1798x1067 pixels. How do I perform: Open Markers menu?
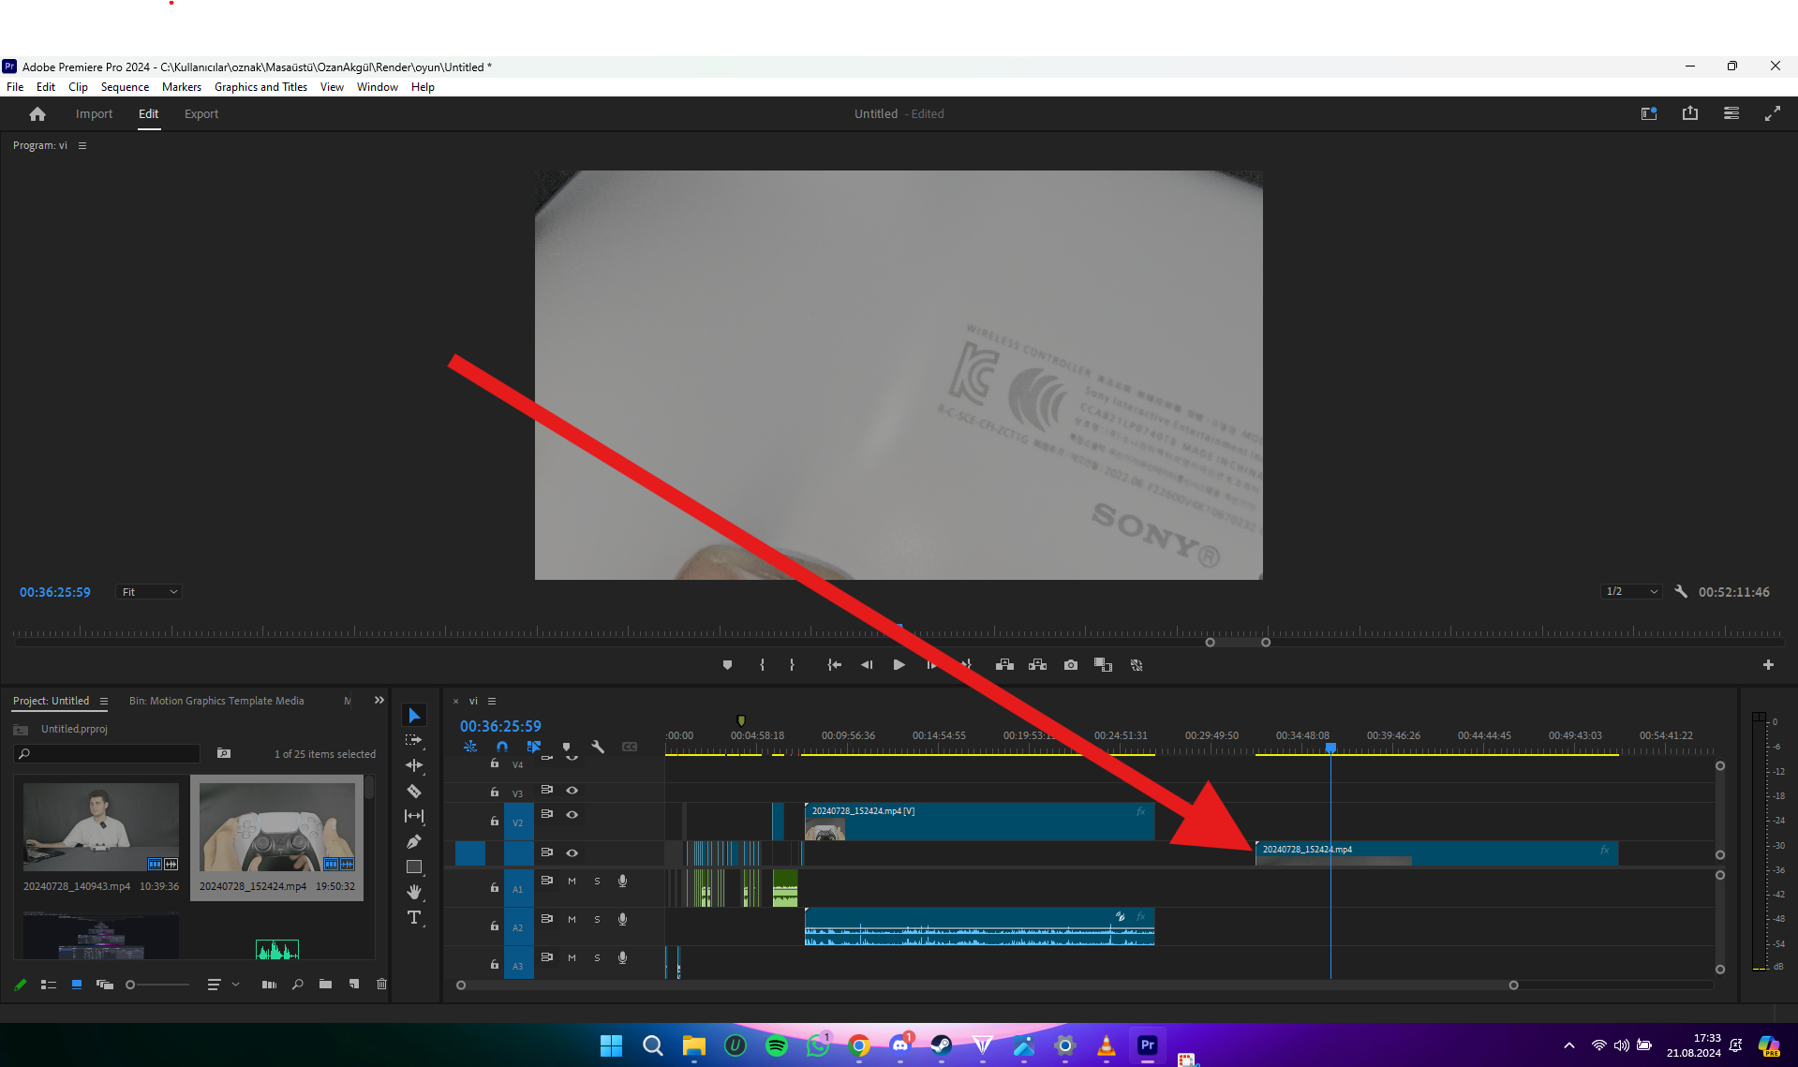[x=182, y=87]
